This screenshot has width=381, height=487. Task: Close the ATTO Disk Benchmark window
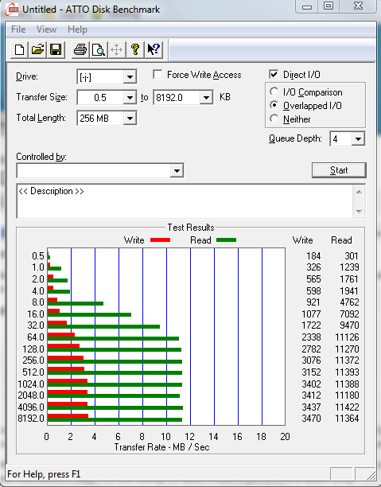pos(358,6)
